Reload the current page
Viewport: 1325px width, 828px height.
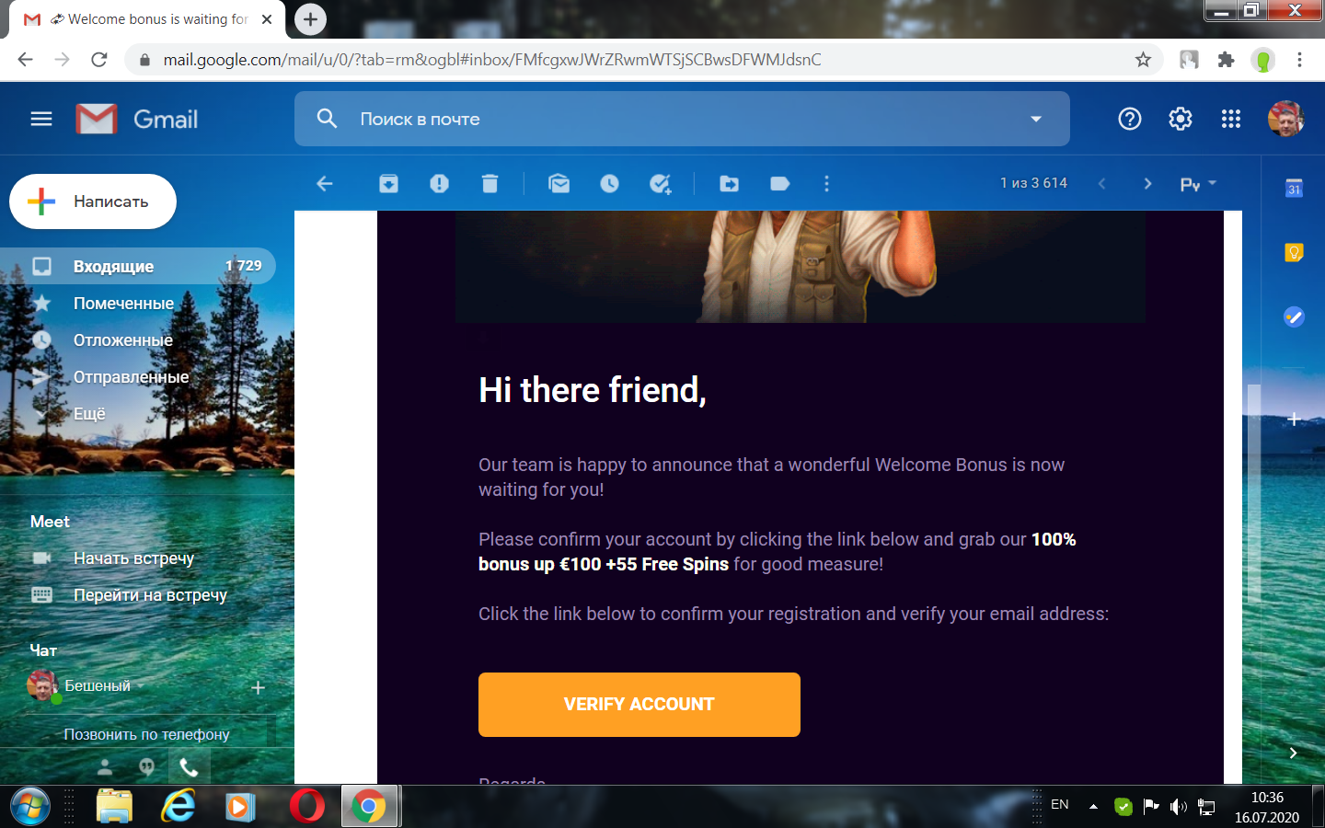(x=99, y=60)
